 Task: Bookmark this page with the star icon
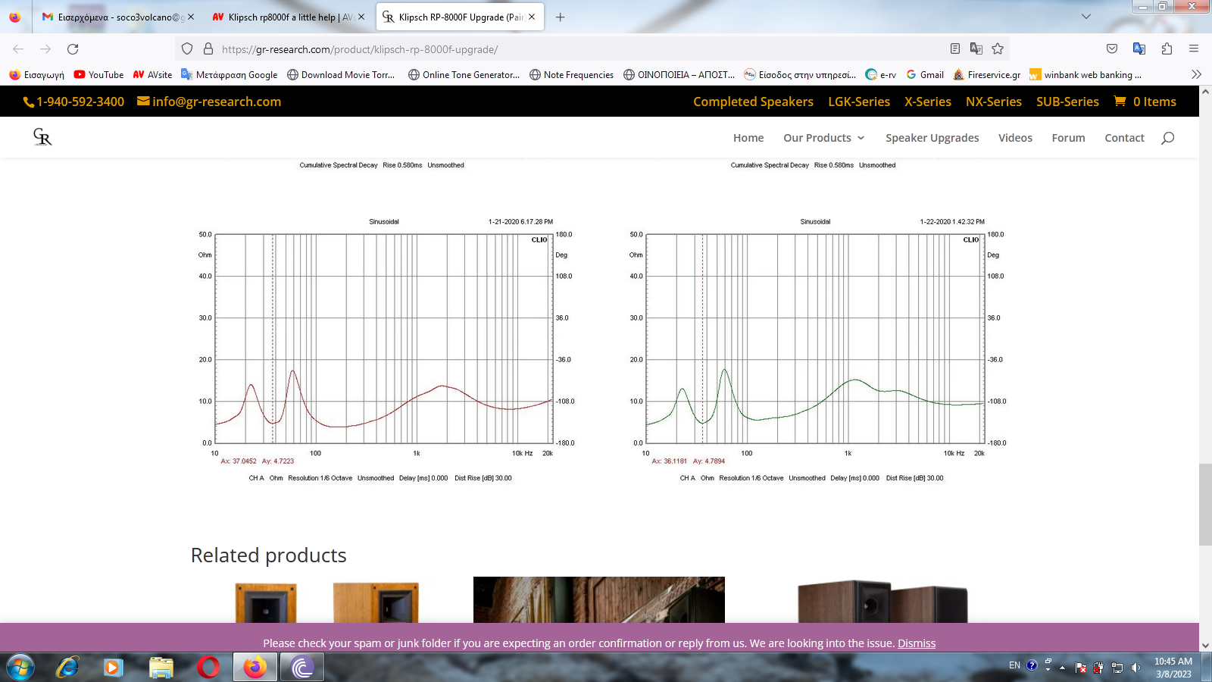click(x=998, y=49)
